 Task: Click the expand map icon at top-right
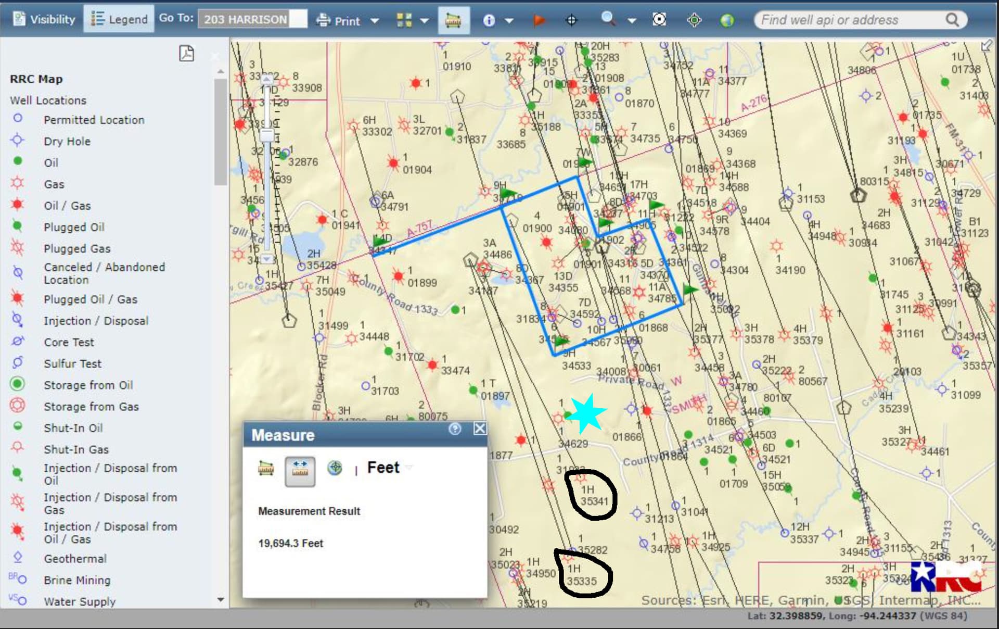click(987, 46)
